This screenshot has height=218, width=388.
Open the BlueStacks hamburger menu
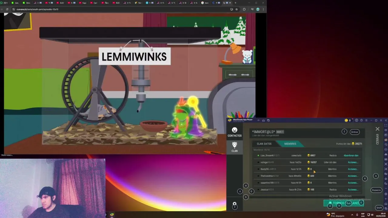[366, 120]
